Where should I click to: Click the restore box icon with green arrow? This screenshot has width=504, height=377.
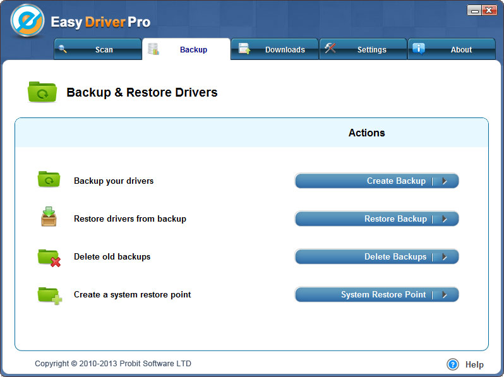pos(49,217)
